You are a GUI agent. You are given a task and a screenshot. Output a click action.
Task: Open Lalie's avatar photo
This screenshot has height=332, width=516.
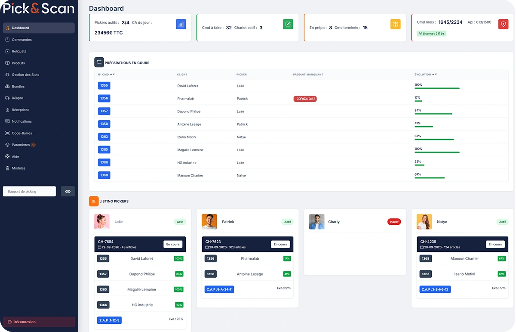tap(102, 222)
